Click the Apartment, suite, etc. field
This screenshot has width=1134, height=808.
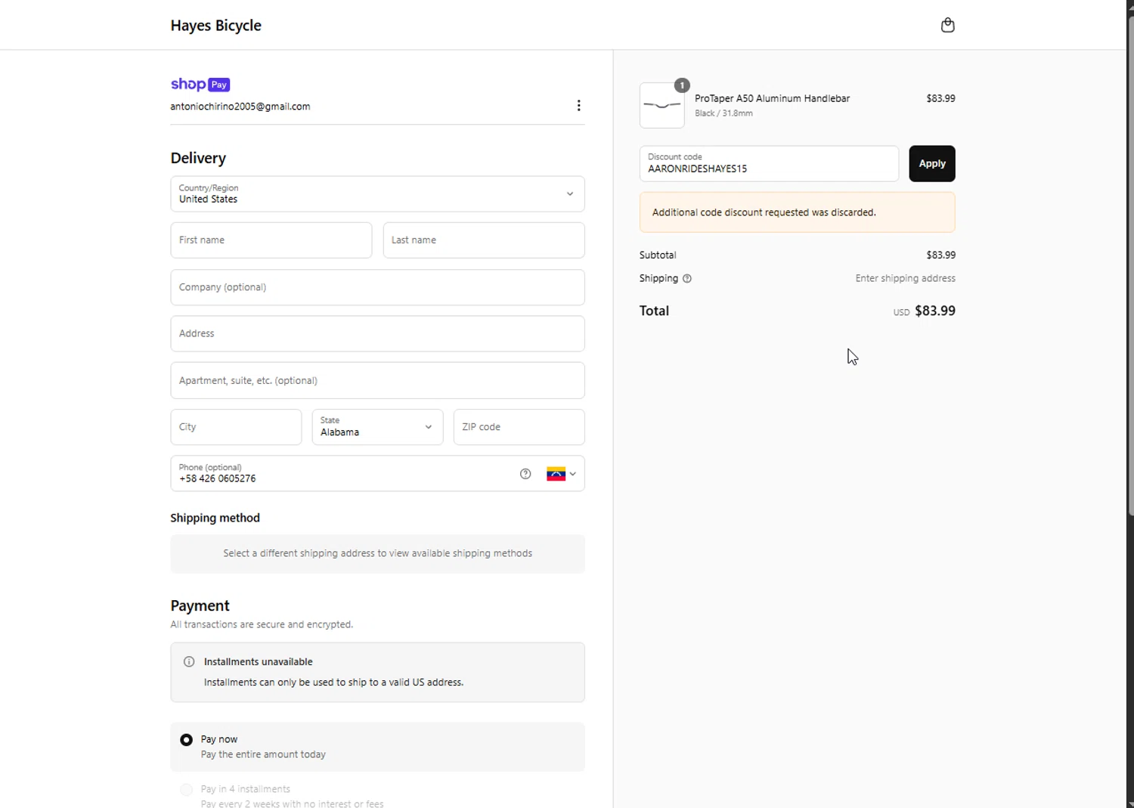[x=377, y=380]
